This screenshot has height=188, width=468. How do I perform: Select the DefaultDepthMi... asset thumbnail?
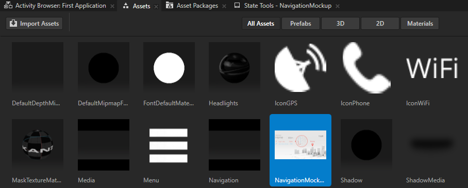[38, 68]
